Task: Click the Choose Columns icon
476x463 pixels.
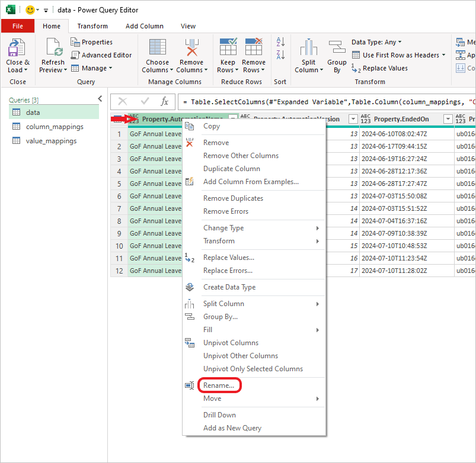Action: (x=158, y=47)
